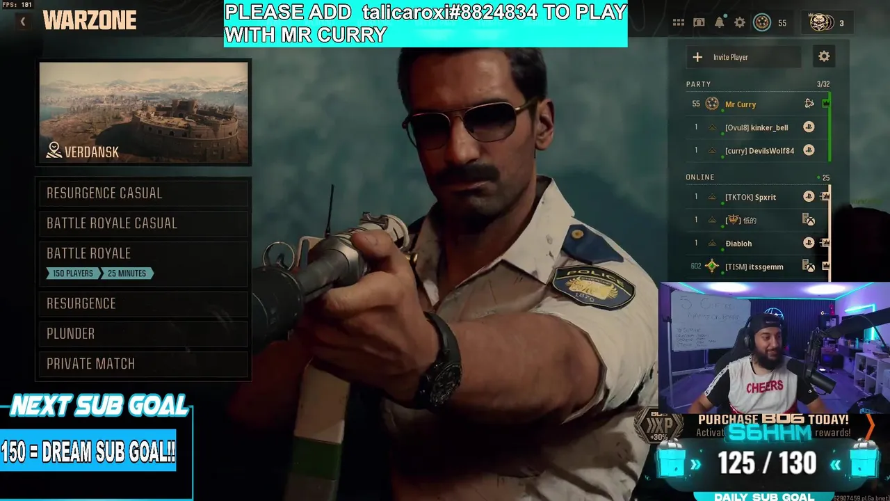
Task: Select Resurgence Casual mode
Action: click(x=143, y=193)
